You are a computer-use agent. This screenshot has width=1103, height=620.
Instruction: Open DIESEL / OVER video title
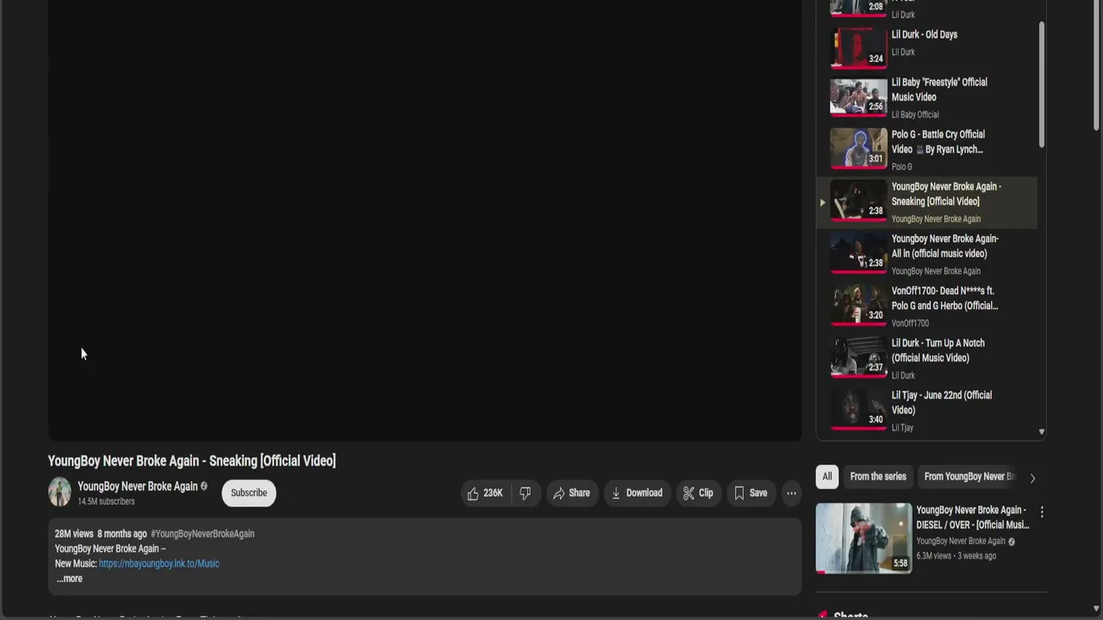point(973,518)
